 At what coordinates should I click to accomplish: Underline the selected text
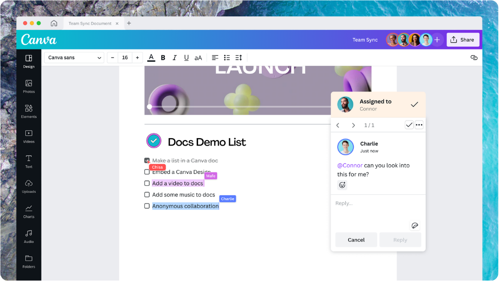point(186,57)
